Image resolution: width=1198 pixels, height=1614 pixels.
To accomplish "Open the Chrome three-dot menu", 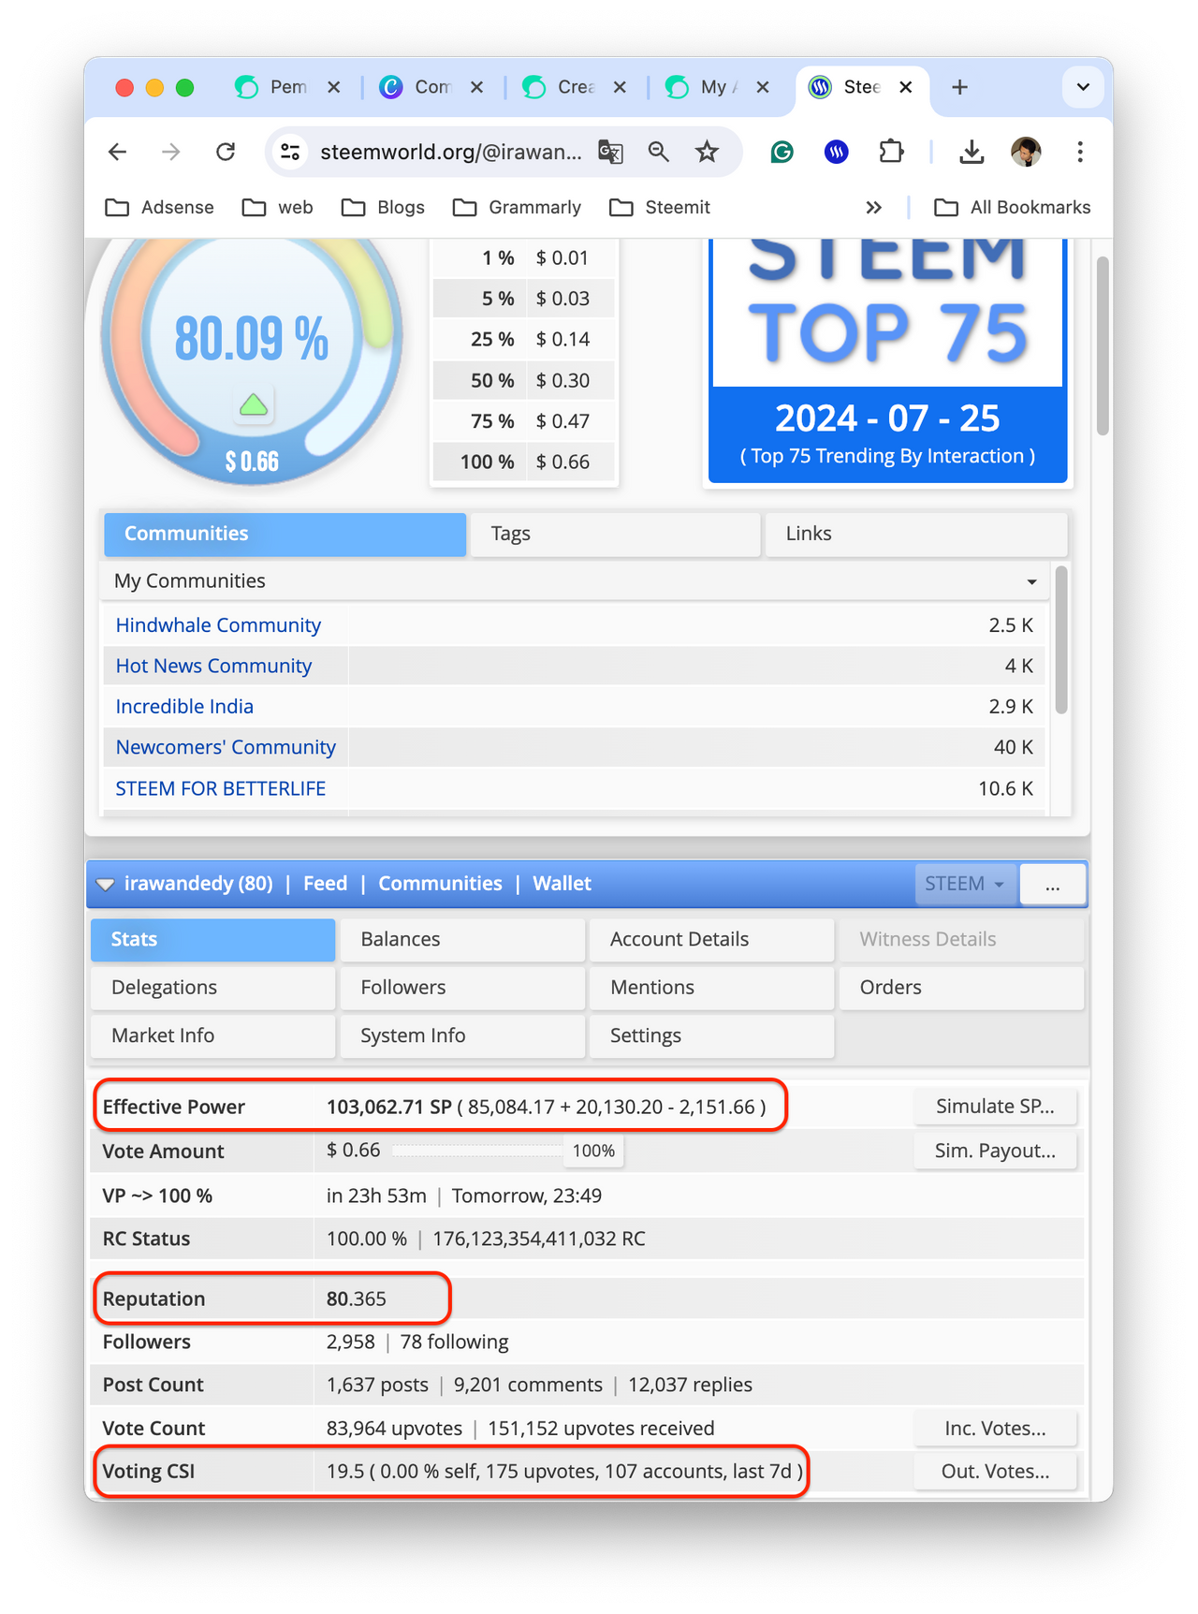I will click(x=1080, y=152).
